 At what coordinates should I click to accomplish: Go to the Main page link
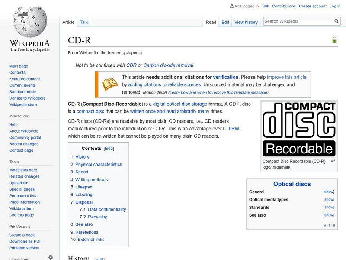[x=19, y=66]
